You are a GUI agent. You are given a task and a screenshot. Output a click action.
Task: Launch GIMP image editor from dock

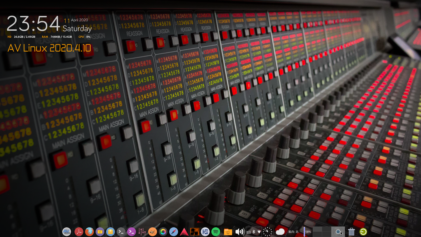coord(153,232)
